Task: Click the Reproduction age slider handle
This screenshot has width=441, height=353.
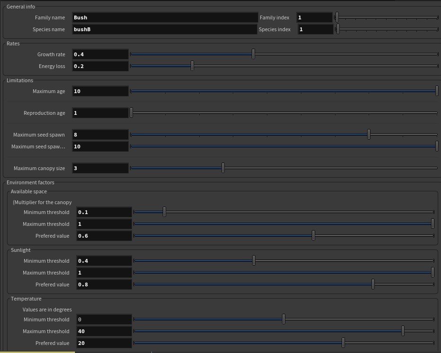Action: (132, 112)
